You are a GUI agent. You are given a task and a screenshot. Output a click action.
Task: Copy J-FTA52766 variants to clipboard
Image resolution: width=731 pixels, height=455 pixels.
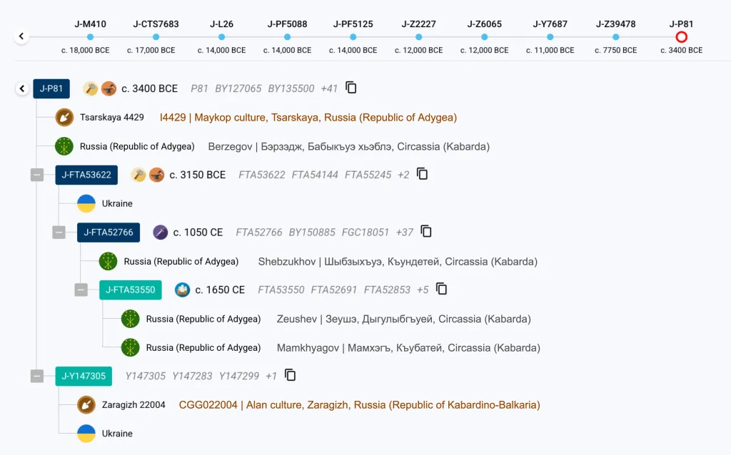[x=426, y=231]
